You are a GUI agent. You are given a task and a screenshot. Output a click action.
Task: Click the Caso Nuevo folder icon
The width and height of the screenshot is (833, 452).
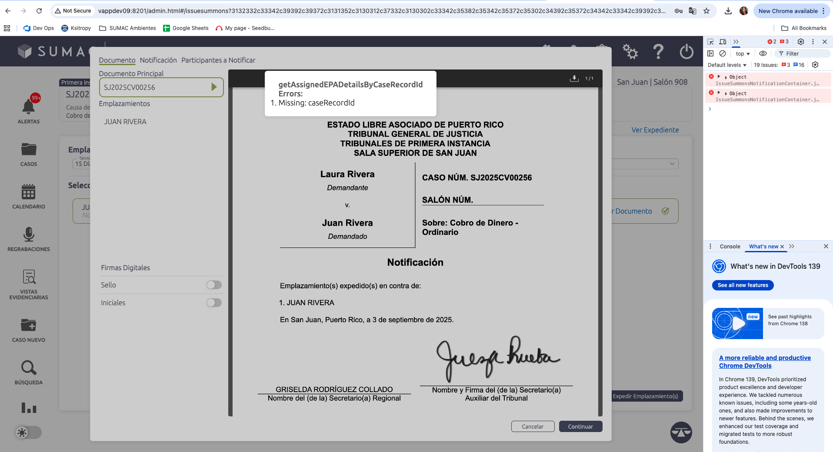point(29,325)
